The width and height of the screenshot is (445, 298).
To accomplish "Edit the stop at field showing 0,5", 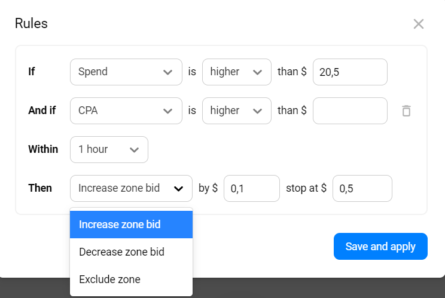I will [x=362, y=188].
